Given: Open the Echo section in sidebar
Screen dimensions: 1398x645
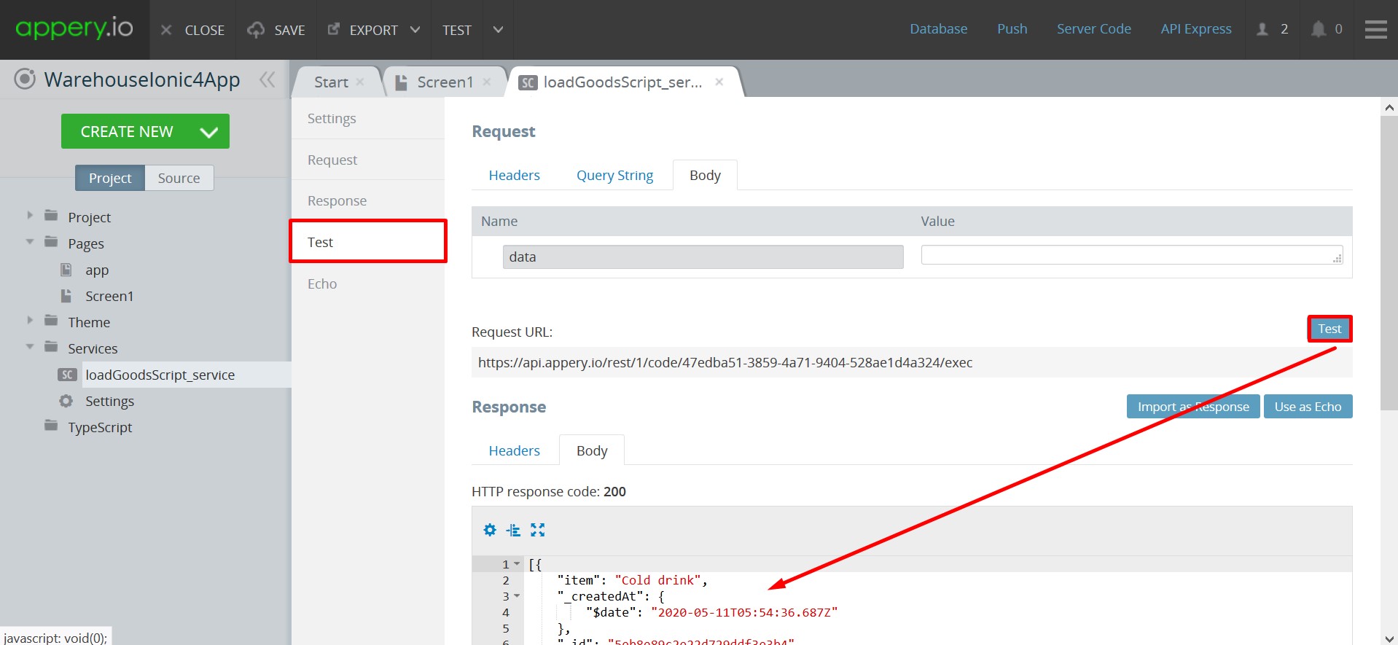Looking at the screenshot, I should click(x=367, y=284).
